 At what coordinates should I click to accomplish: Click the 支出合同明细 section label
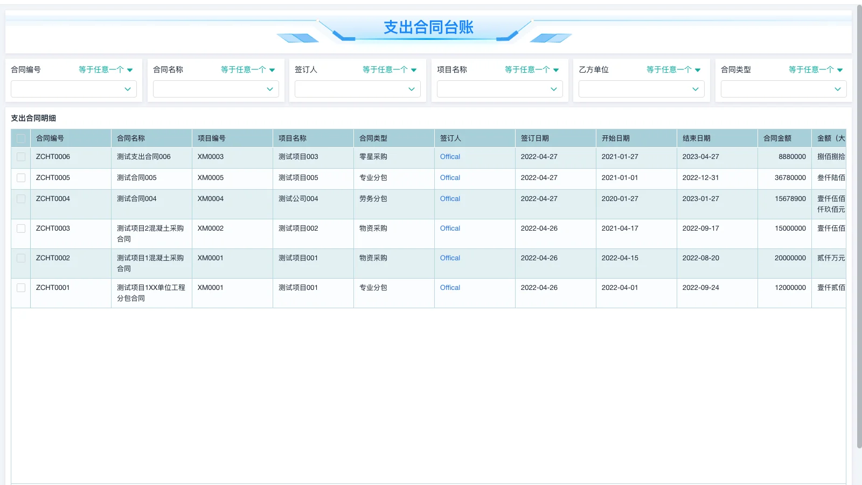click(x=32, y=118)
